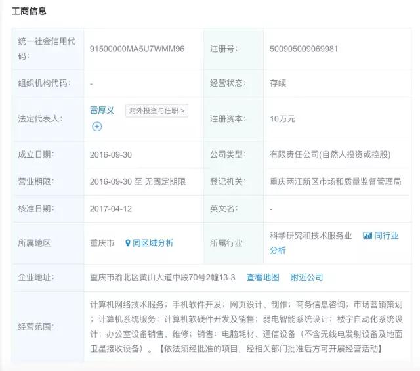Click the location pin icon beside 同区域分析
The width and height of the screenshot is (420, 371).
pyautogui.click(x=128, y=243)
